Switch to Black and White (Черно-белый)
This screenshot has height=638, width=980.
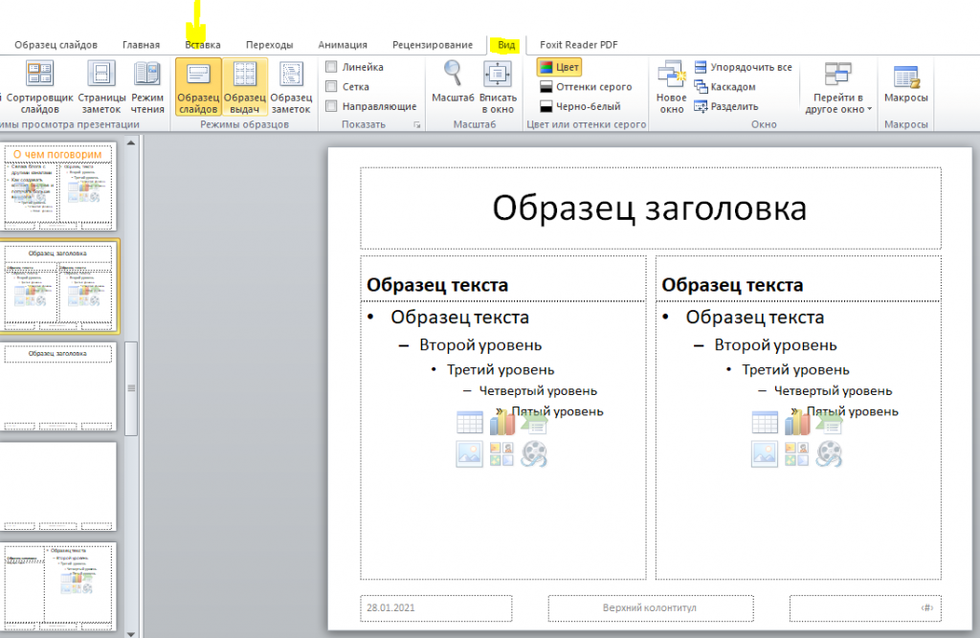click(580, 106)
